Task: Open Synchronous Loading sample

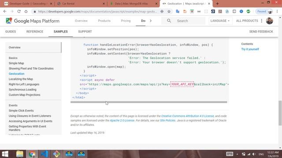Action: click(22, 90)
